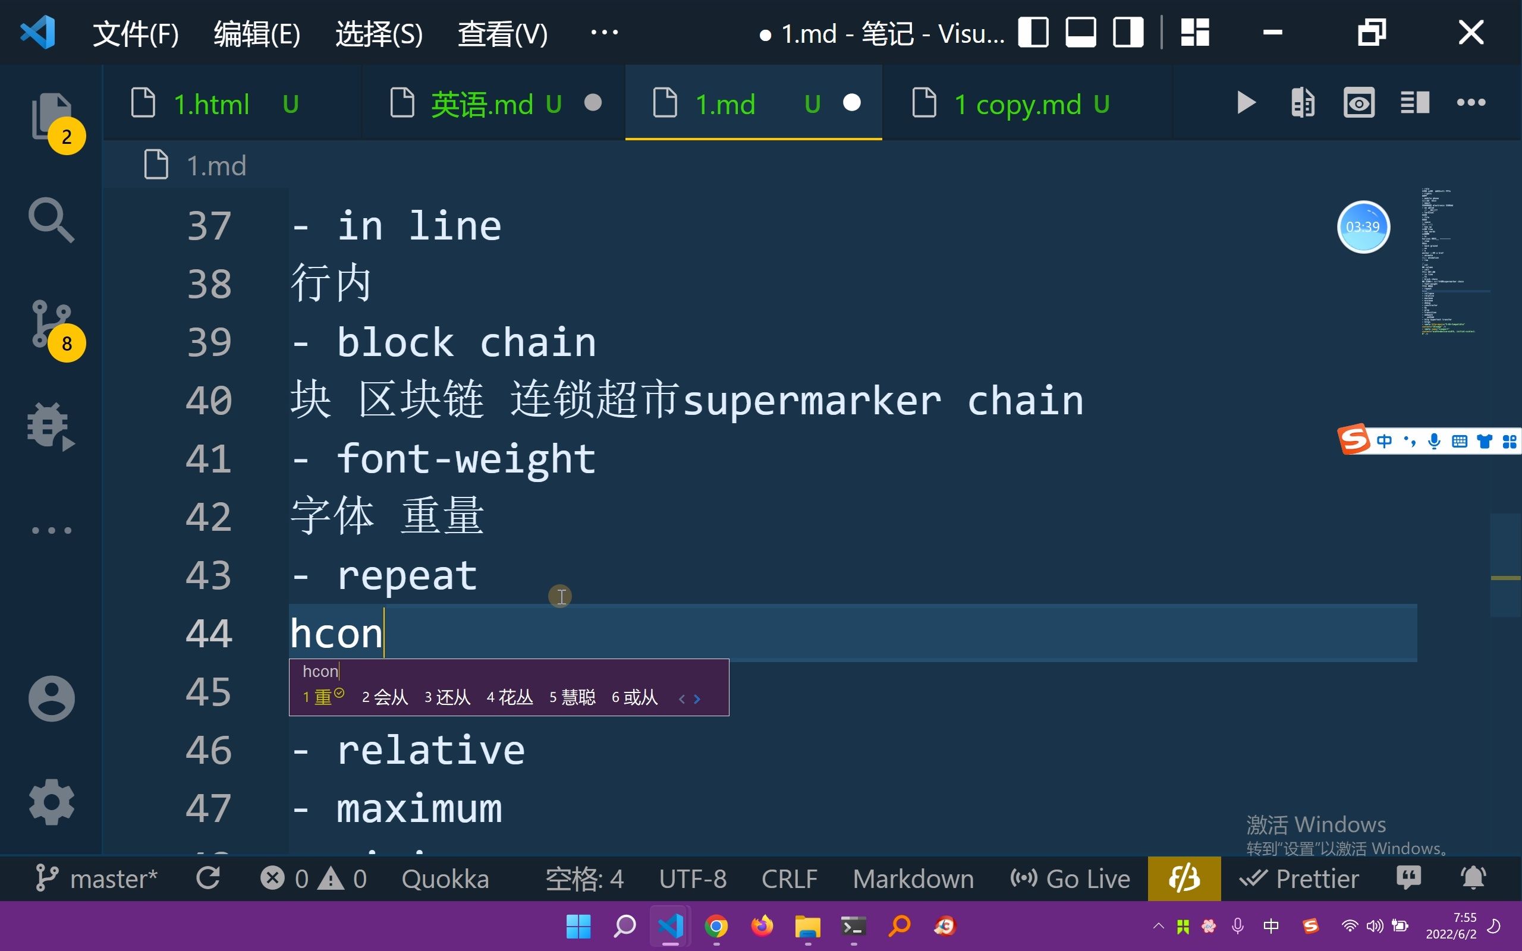Open Source Control view with 8 badge
This screenshot has width=1522, height=951.
click(51, 324)
